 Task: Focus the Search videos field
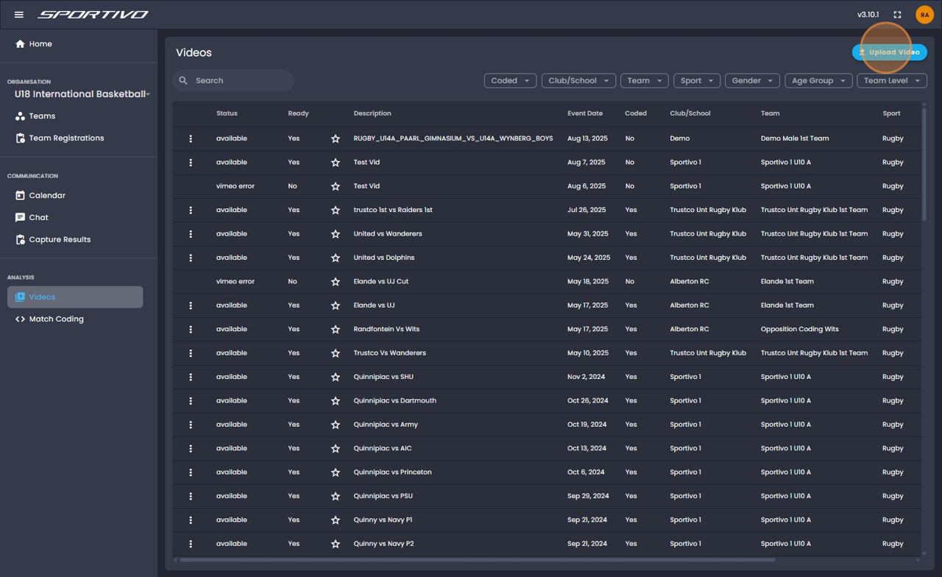[233, 81]
